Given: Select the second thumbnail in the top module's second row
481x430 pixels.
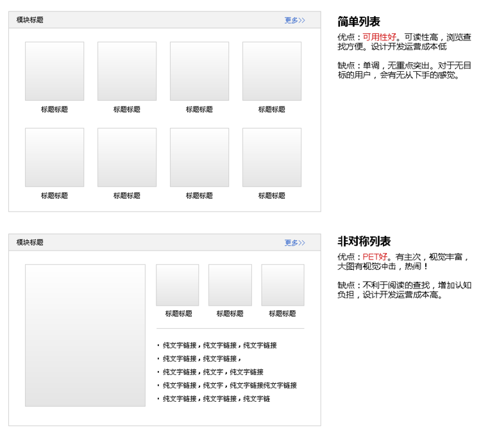Looking at the screenshot, I should click(x=127, y=158).
